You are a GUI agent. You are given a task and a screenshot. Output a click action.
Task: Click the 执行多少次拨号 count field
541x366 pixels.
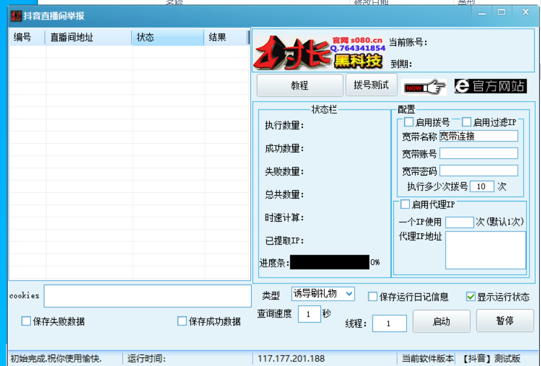[482, 186]
